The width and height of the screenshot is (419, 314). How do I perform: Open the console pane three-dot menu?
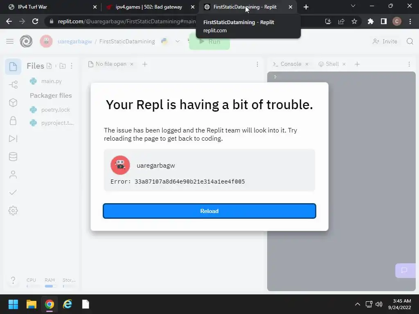coord(409,64)
